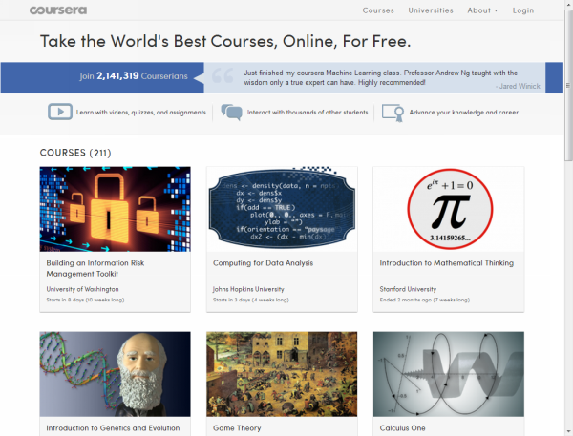Open the Universities navigation link
Image resolution: width=573 pixels, height=436 pixels.
click(x=431, y=10)
